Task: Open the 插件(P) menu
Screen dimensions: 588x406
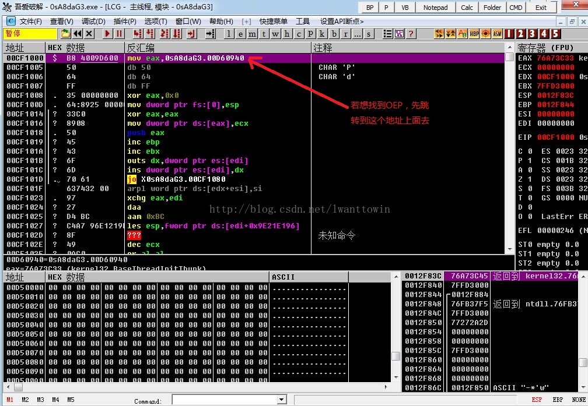Action: [x=125, y=22]
